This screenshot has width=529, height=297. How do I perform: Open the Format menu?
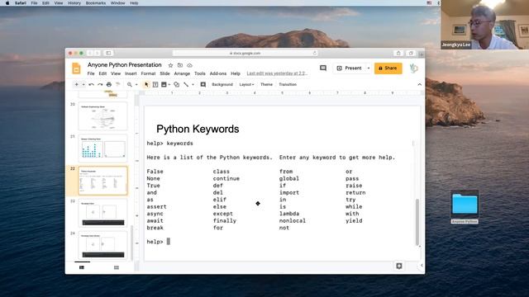pyautogui.click(x=148, y=73)
